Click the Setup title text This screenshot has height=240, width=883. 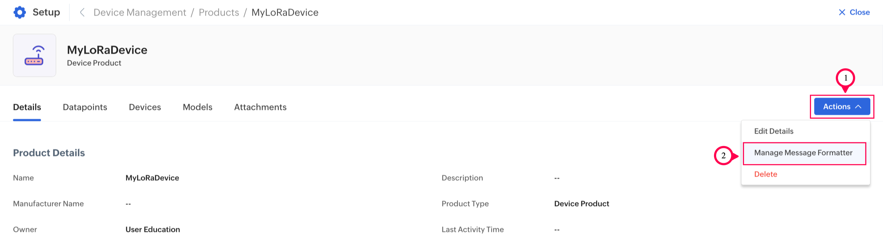(46, 12)
